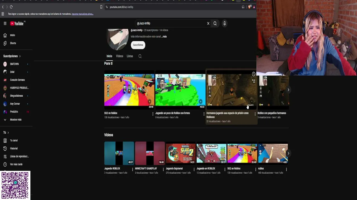Bookmark this page in the address bar
This screenshot has height=200, width=357.
(x=101, y=7)
